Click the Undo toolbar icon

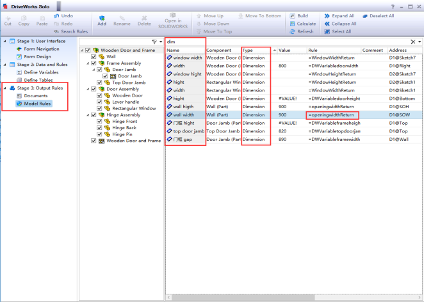click(x=57, y=15)
